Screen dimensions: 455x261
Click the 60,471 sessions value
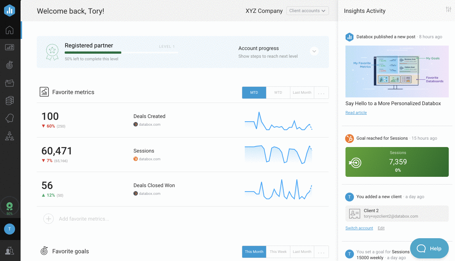57,151
